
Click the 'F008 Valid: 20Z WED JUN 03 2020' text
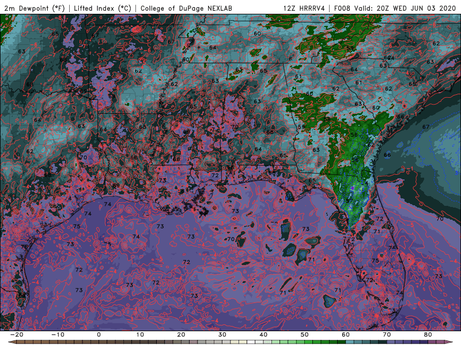coord(395,8)
